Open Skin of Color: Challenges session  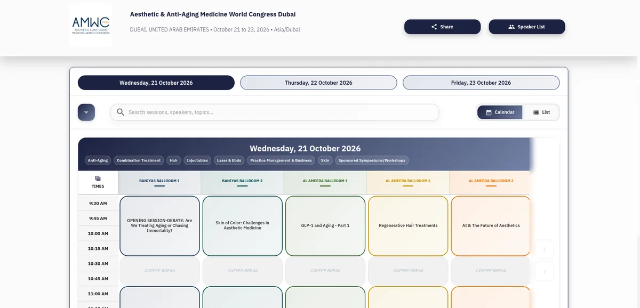coord(243,226)
